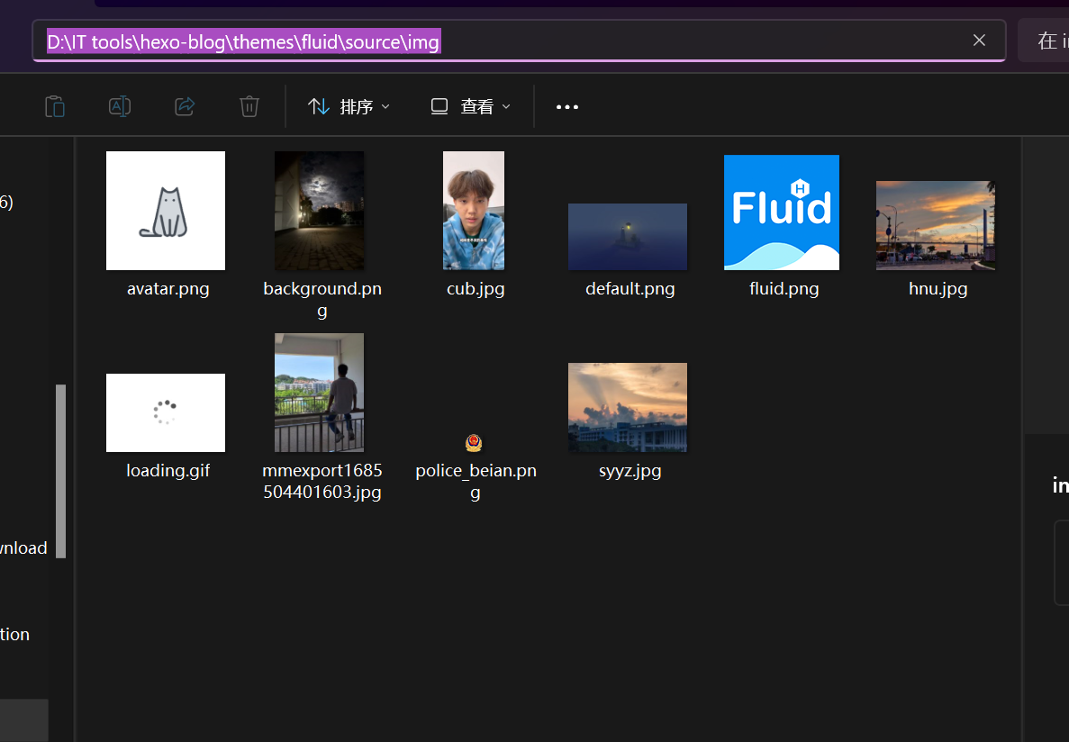Click the syyz.jpg file name
The image size is (1069, 742).
click(x=630, y=471)
